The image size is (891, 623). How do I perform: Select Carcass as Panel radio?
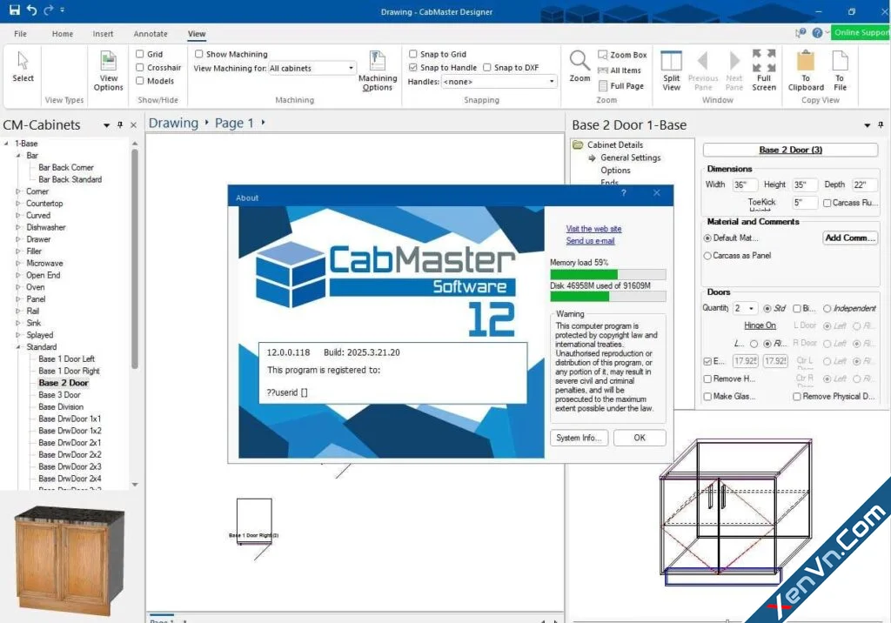click(x=707, y=256)
